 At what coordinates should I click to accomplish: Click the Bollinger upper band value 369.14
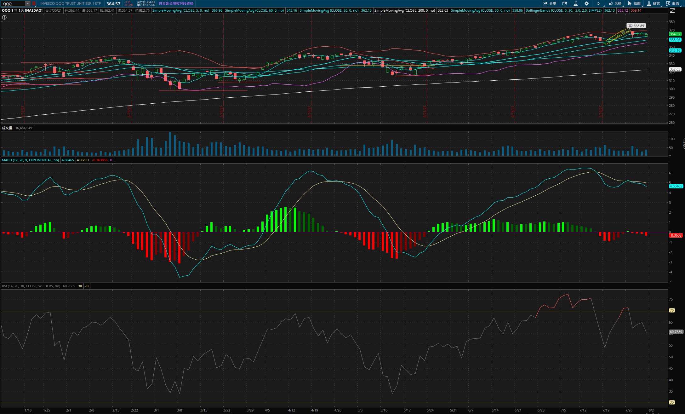click(636, 10)
